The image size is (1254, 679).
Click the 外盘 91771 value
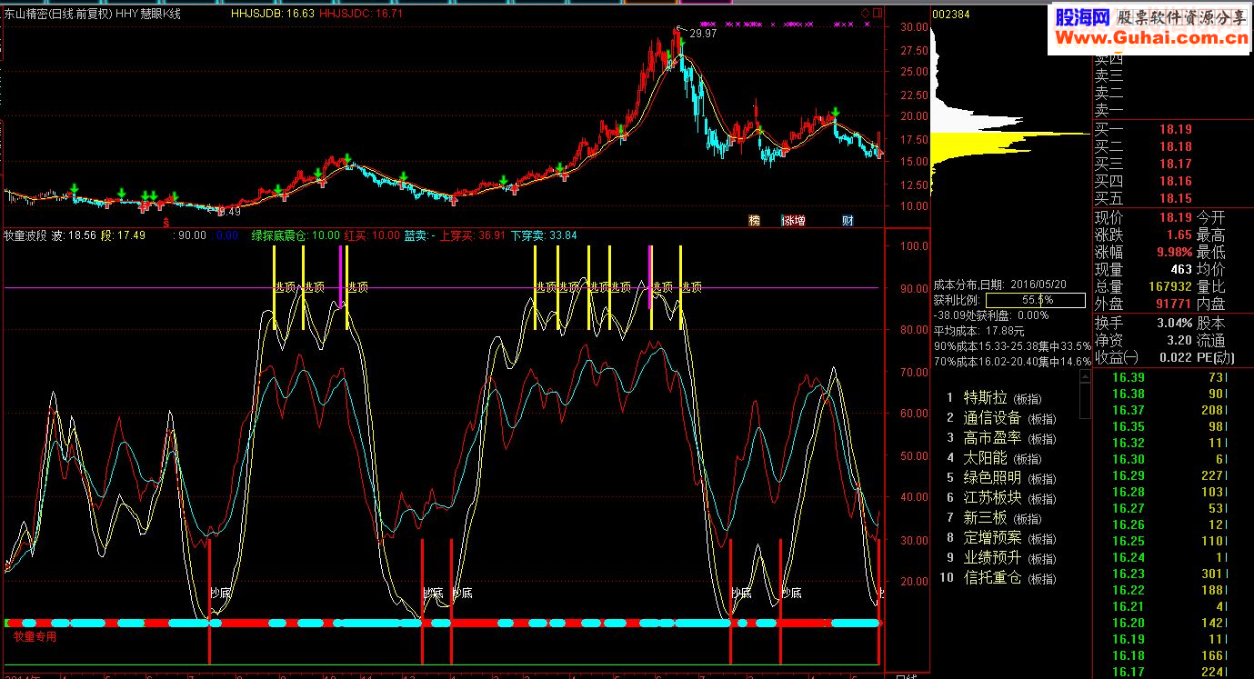[1171, 305]
